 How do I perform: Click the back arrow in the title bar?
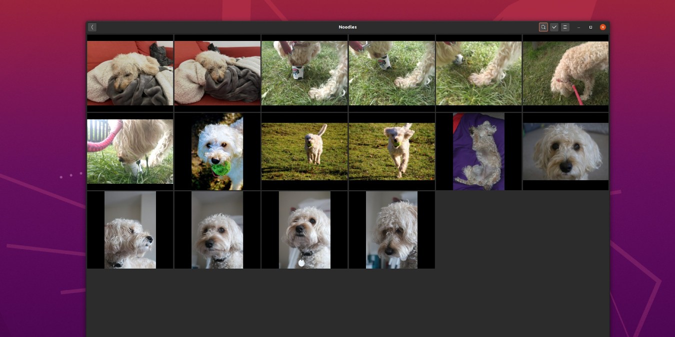click(92, 27)
